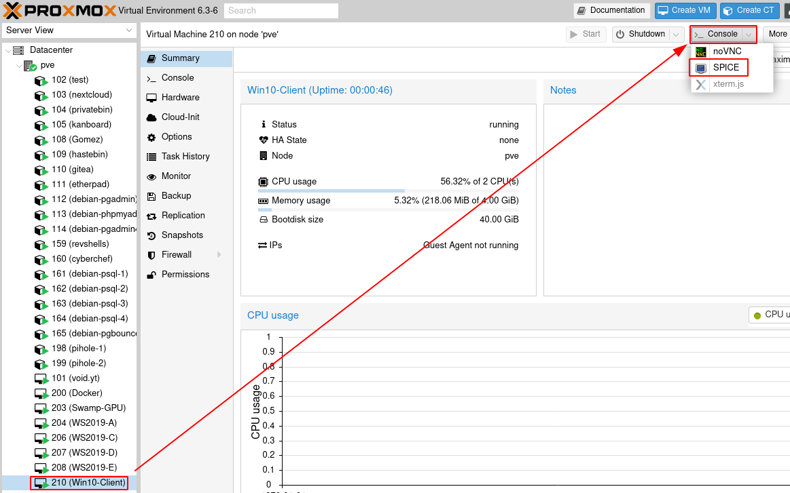The height and width of the screenshot is (493, 790).
Task: Click the Firewall shield icon
Action: coord(151,255)
